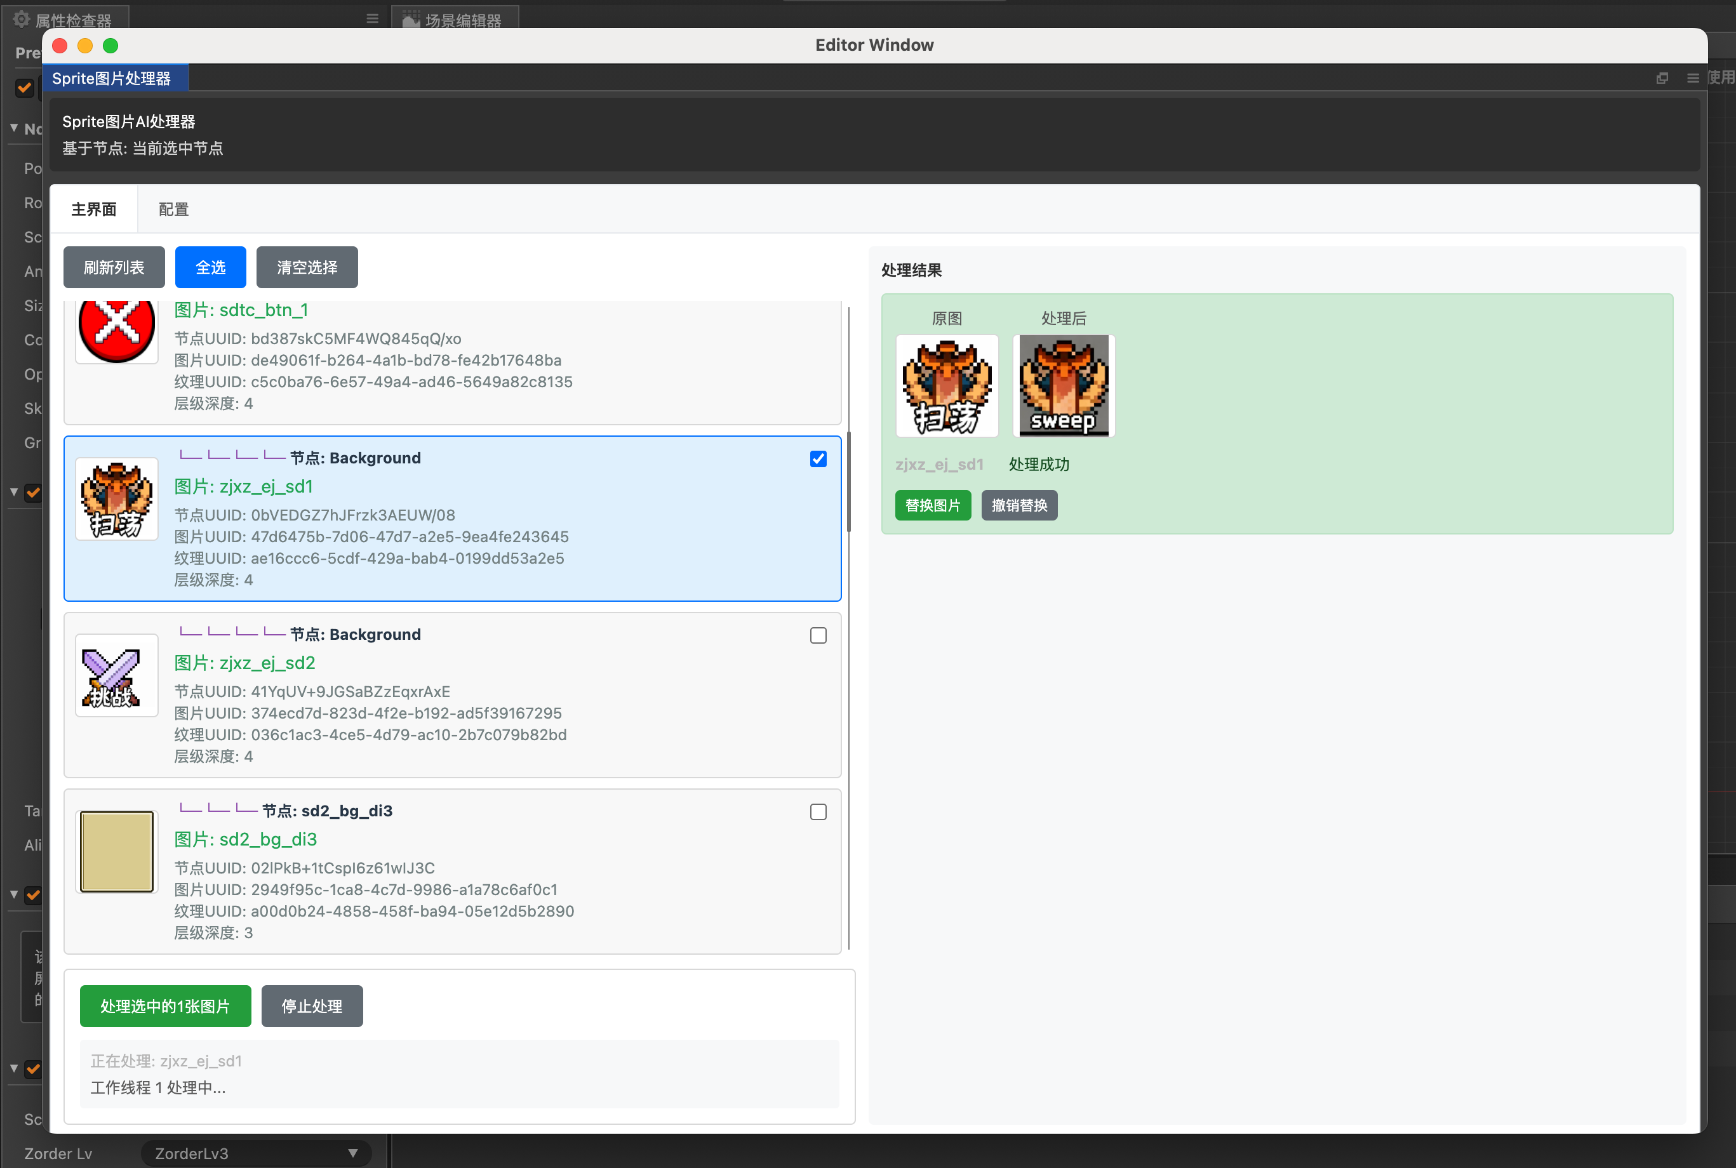Open the panel hamburger menu at top right

coord(1692,78)
